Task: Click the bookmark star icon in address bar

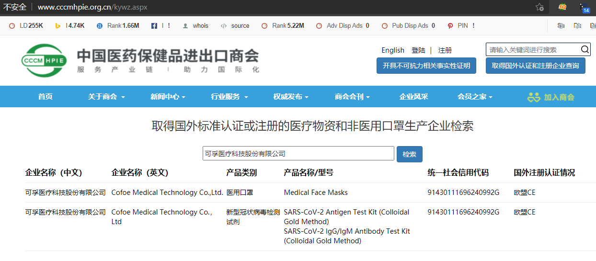Action: (x=539, y=7)
